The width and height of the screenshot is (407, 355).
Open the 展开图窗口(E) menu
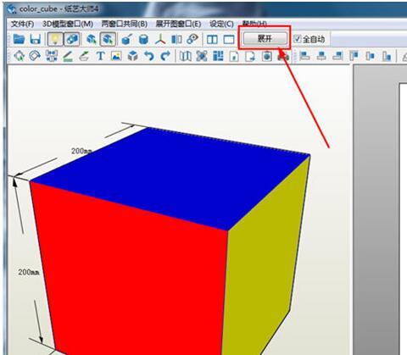(x=178, y=24)
